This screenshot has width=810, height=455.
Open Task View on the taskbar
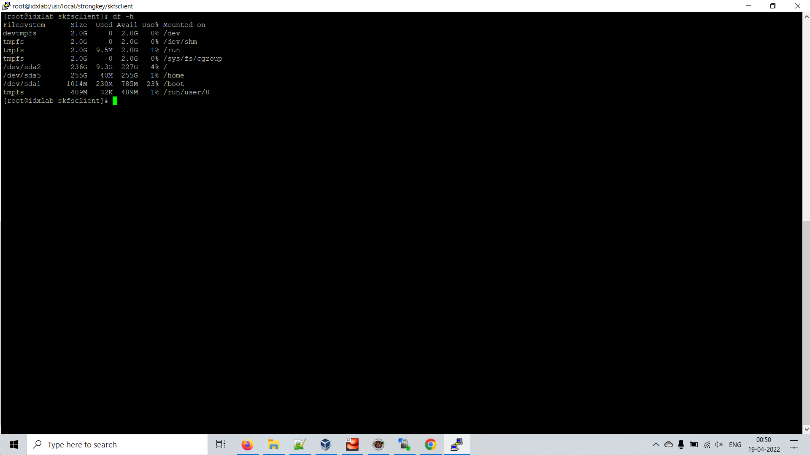[x=220, y=444]
